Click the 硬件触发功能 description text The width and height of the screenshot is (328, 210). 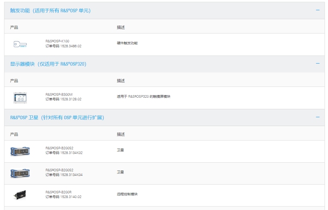(x=127, y=43)
